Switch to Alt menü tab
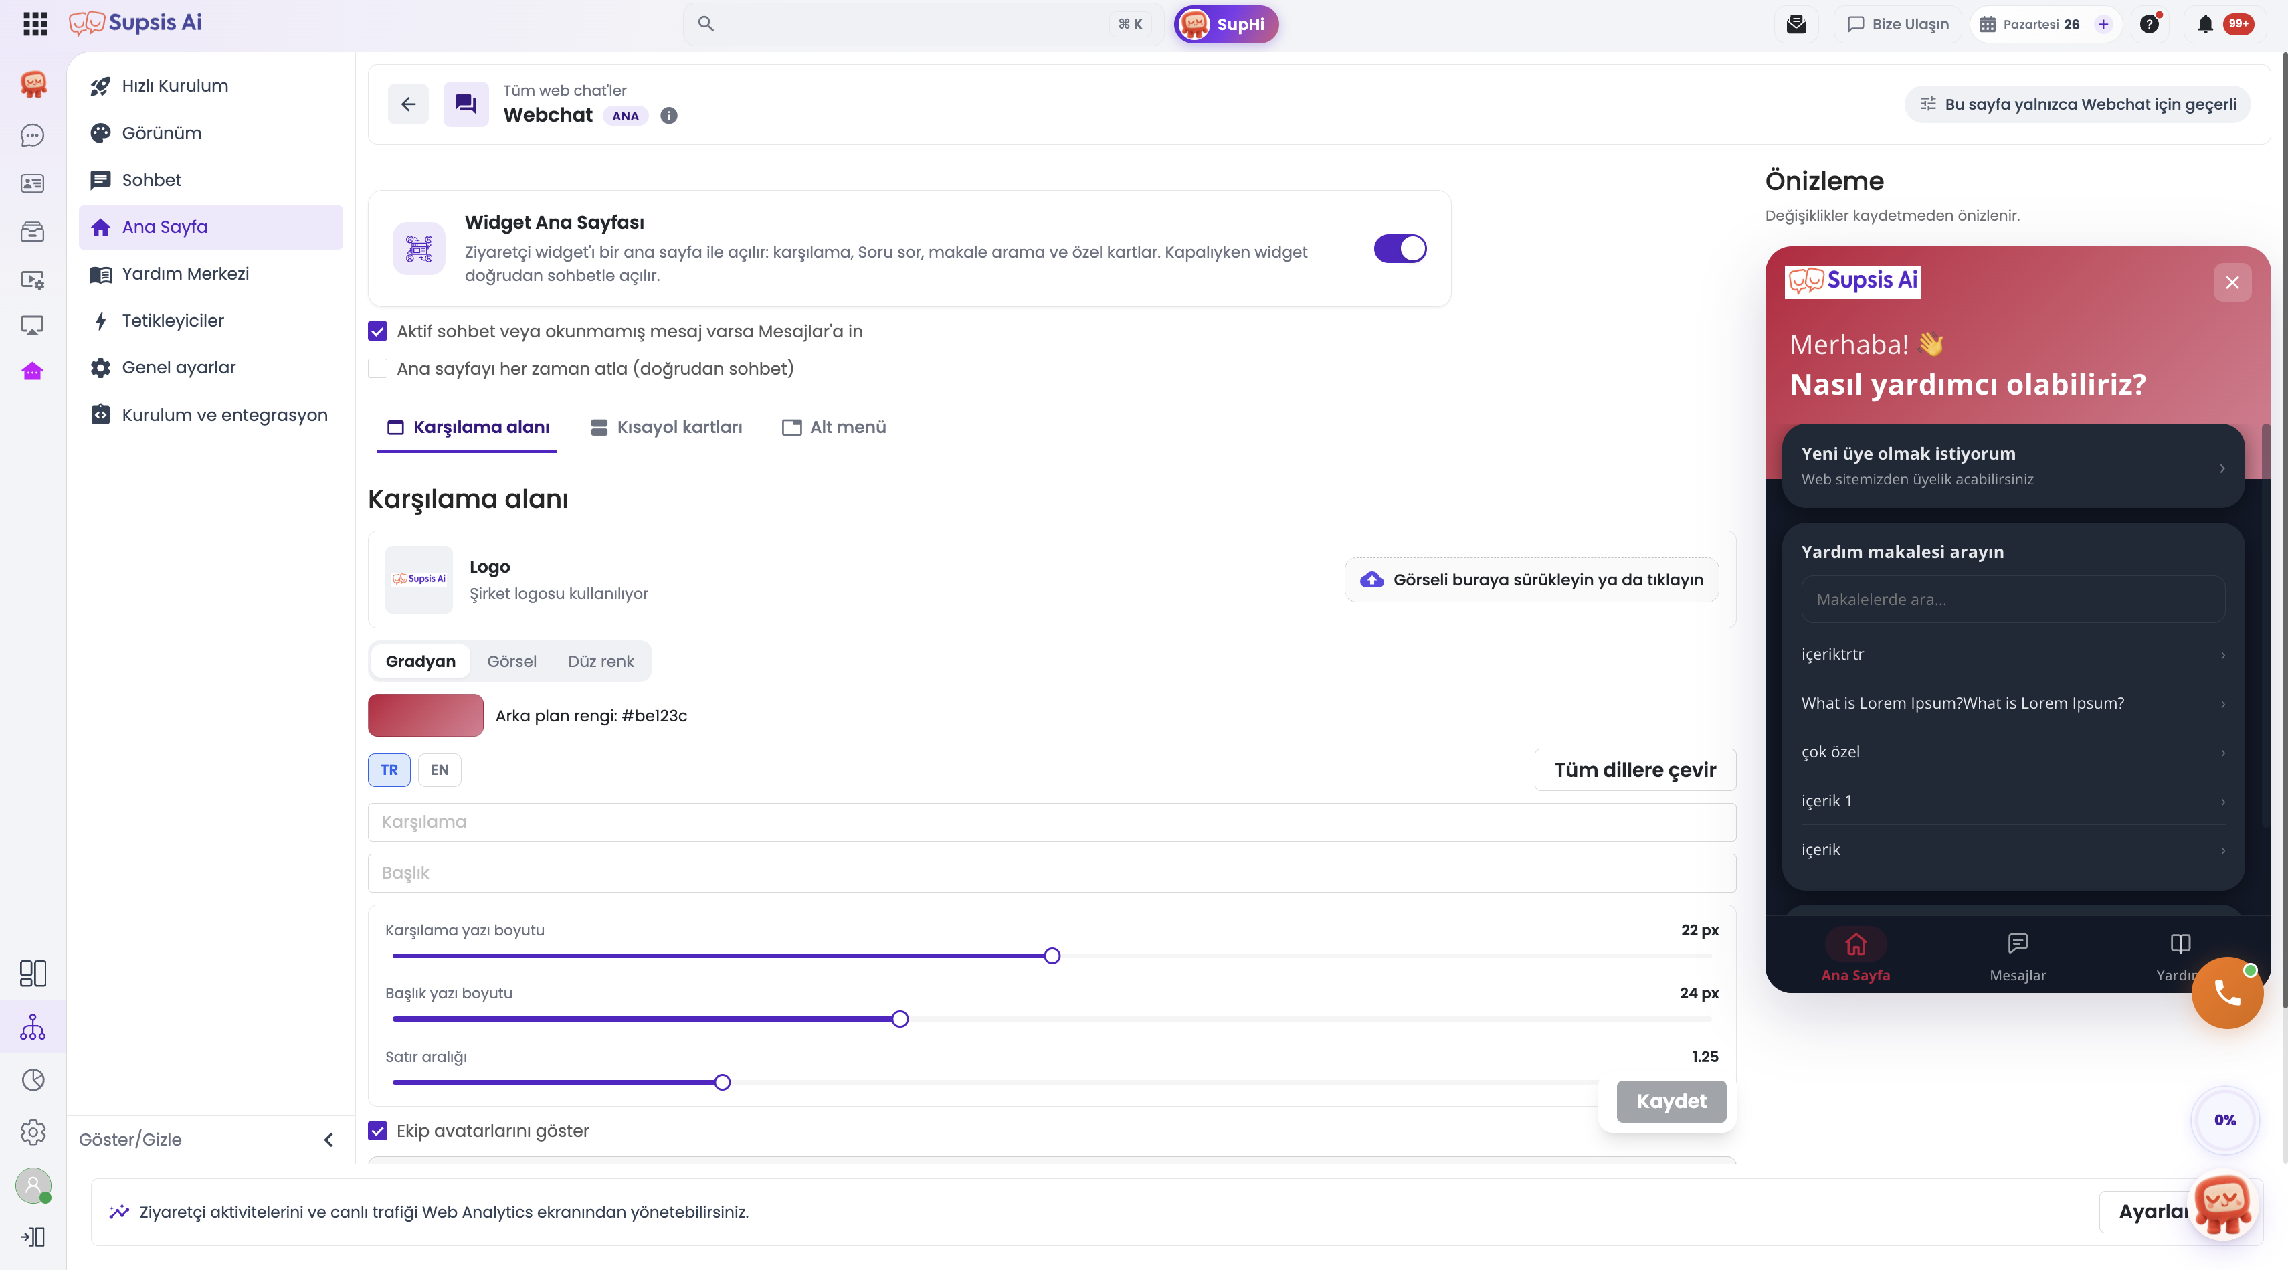This screenshot has width=2288, height=1270. pyautogui.click(x=834, y=427)
